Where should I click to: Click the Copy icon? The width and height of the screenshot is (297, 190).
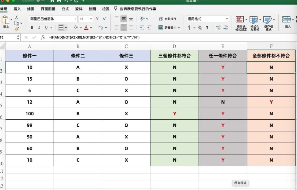pos(17,23)
